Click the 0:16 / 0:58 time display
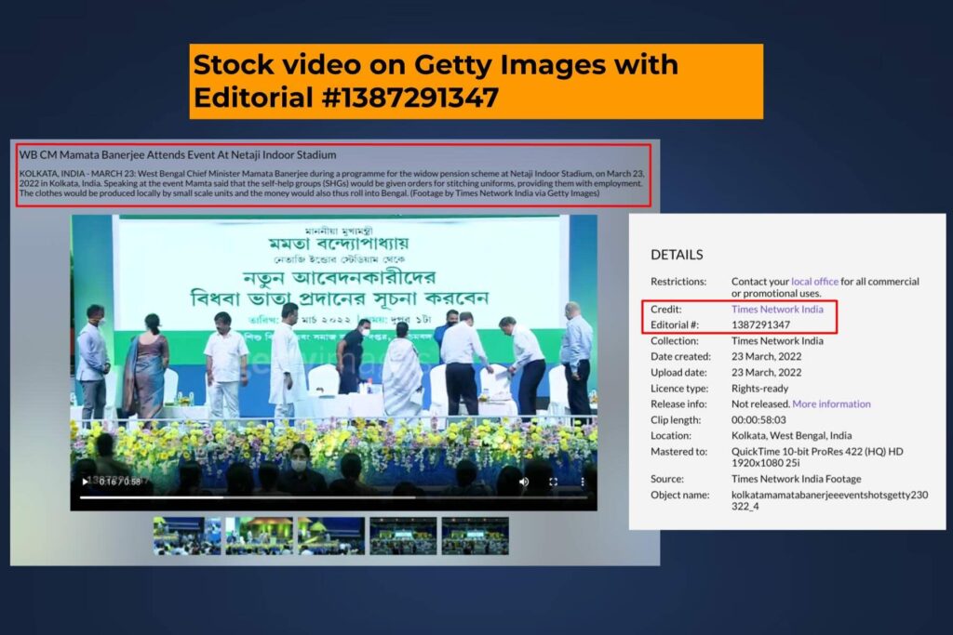The height and width of the screenshot is (635, 953). point(114,482)
